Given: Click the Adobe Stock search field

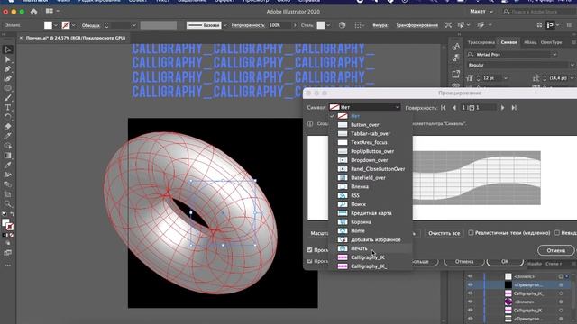Looking at the screenshot, I should 539,12.
